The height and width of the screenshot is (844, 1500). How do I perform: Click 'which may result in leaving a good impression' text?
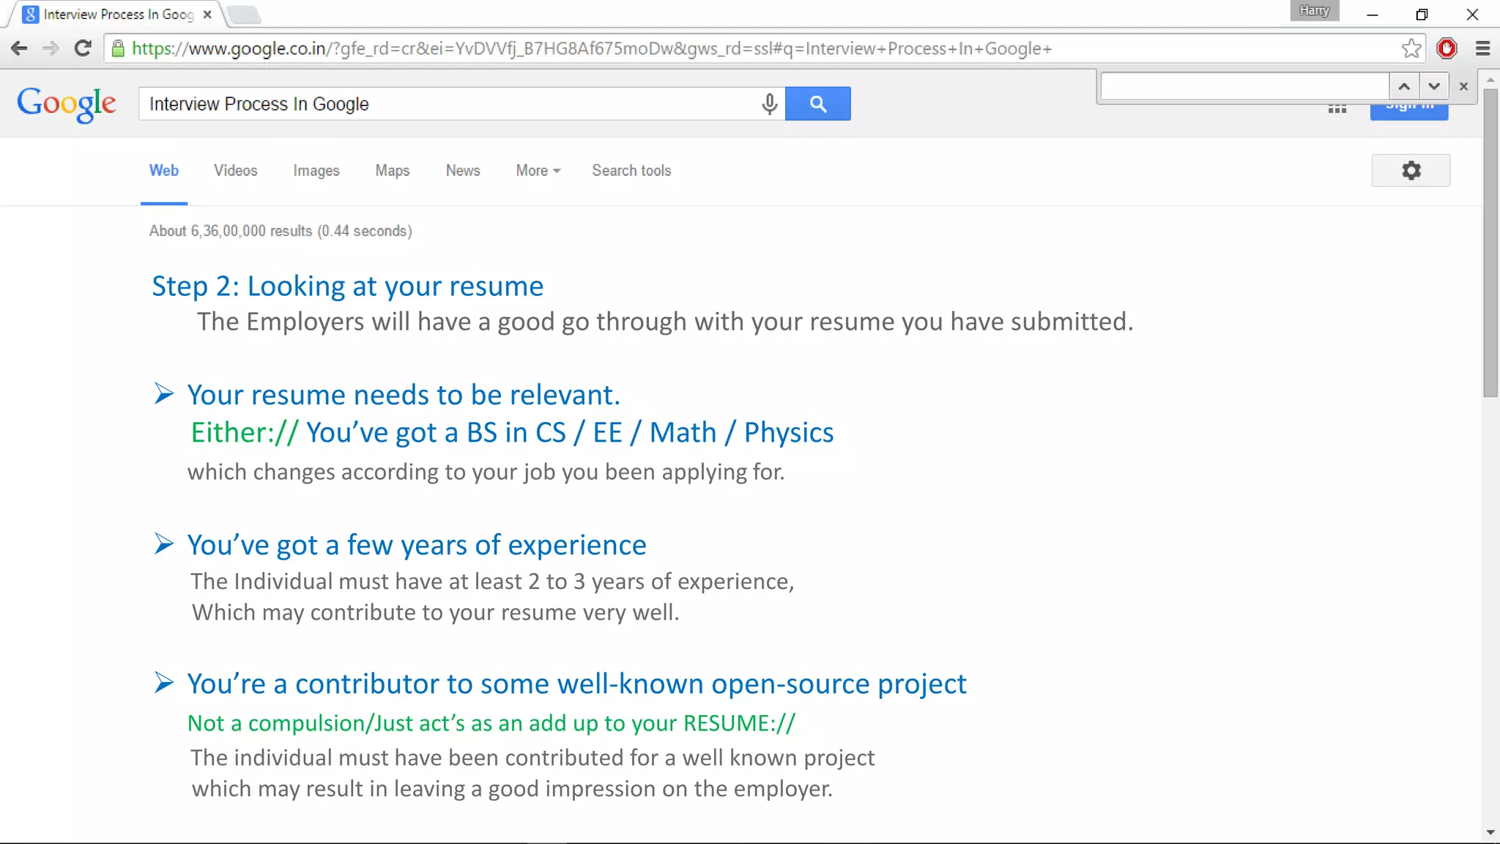[x=513, y=788]
